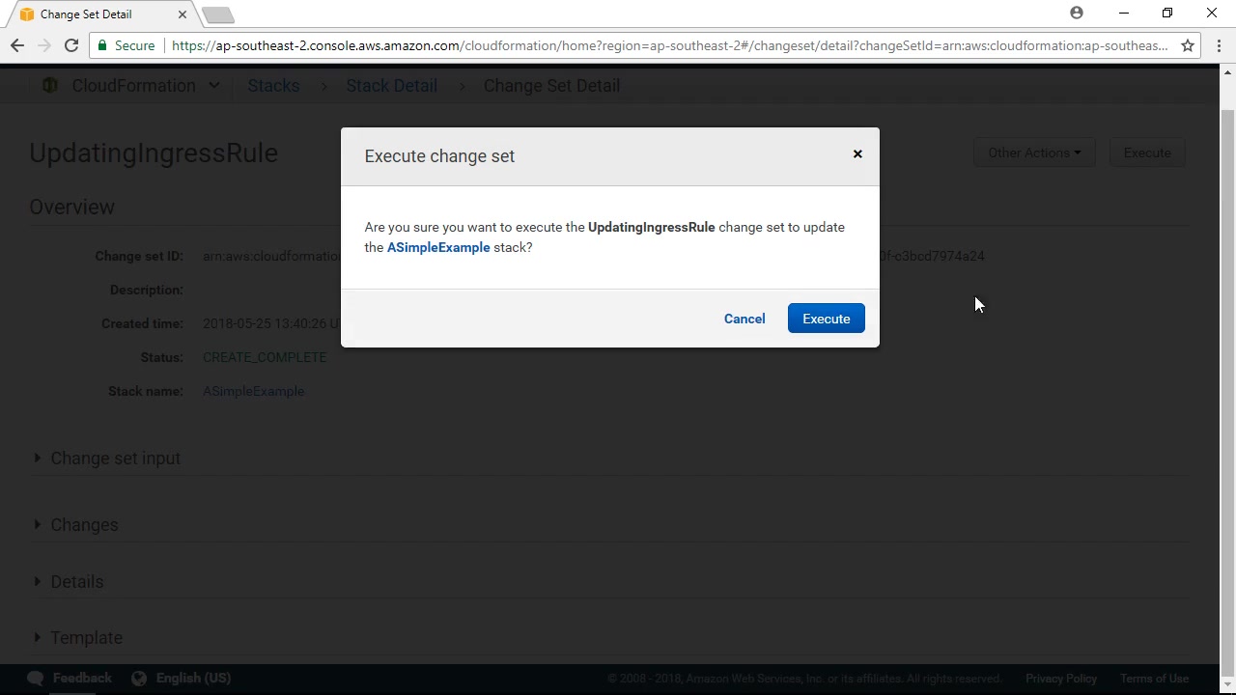The image size is (1236, 695).
Task: Reload the current page
Action: (71, 45)
